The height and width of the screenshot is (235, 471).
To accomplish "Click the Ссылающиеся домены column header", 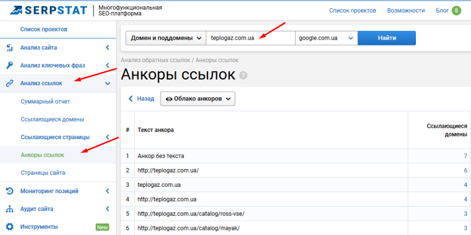I will [x=447, y=130].
